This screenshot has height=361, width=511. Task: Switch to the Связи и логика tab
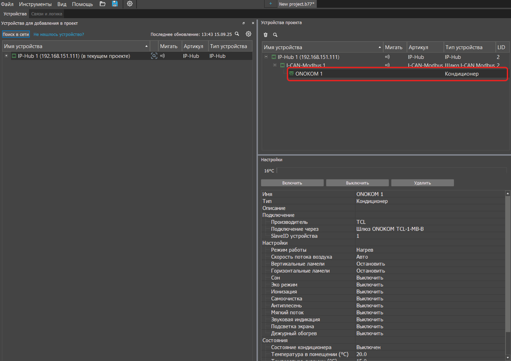coord(47,14)
